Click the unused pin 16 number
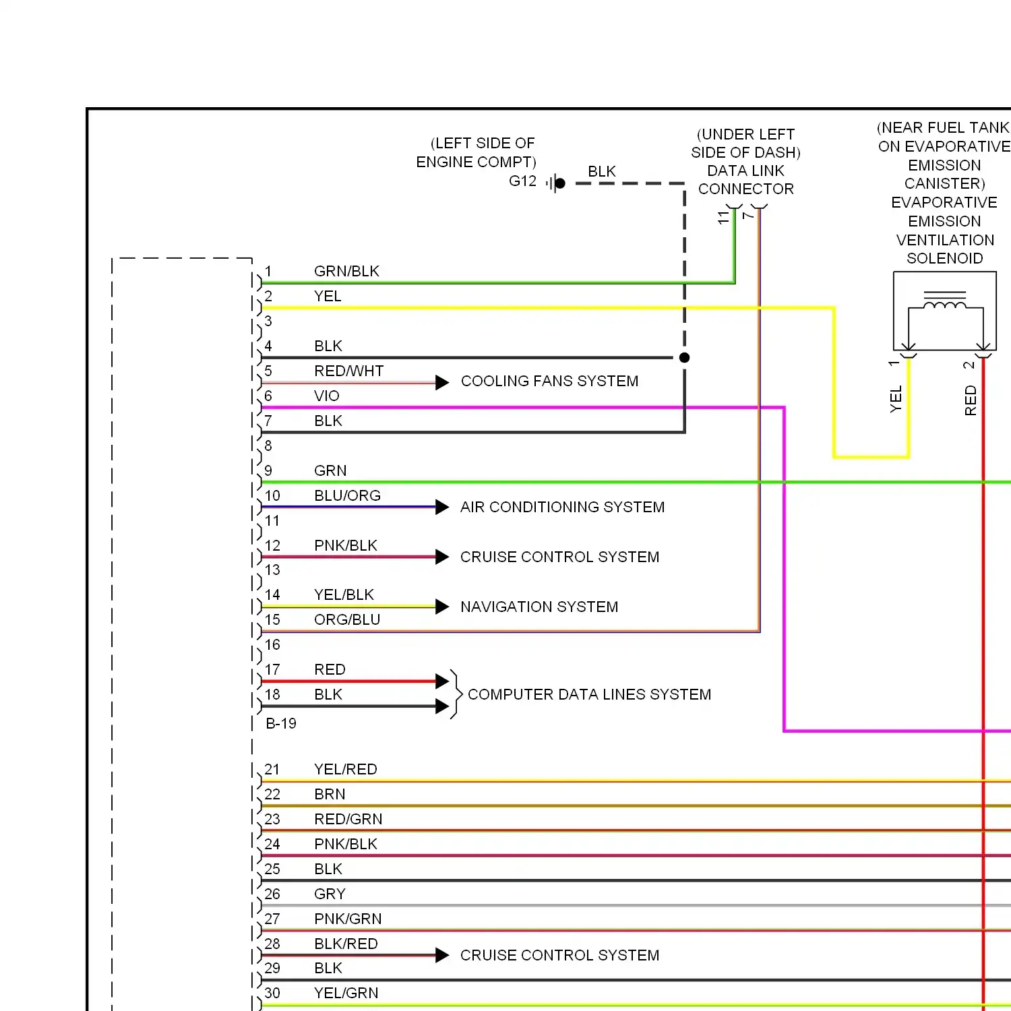Screen dimensions: 1011x1011 [x=272, y=644]
